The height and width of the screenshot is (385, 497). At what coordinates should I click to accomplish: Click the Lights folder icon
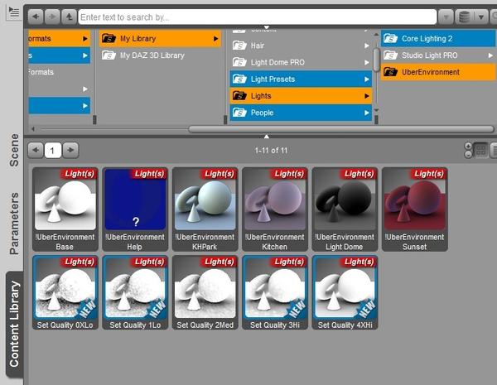point(239,95)
